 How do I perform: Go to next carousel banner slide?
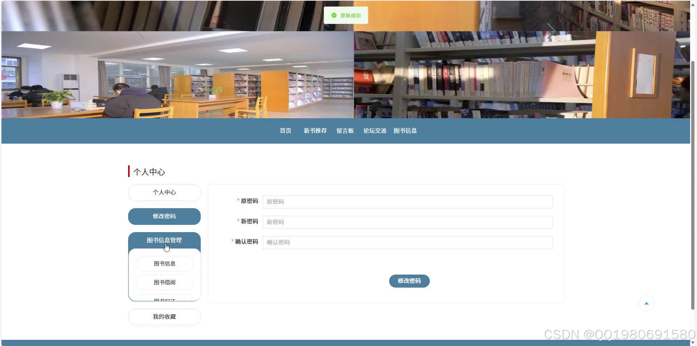(551, 31)
